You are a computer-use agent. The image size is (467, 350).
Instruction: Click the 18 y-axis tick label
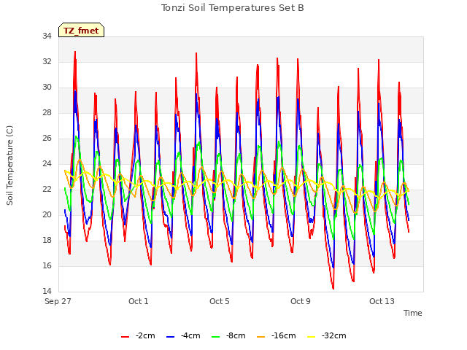coord(47,240)
